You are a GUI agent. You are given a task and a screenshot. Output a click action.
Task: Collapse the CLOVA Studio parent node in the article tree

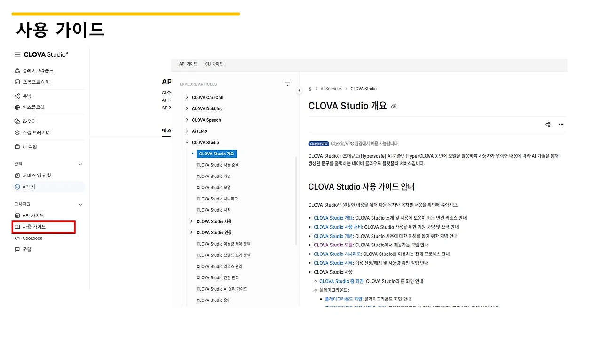[187, 142]
